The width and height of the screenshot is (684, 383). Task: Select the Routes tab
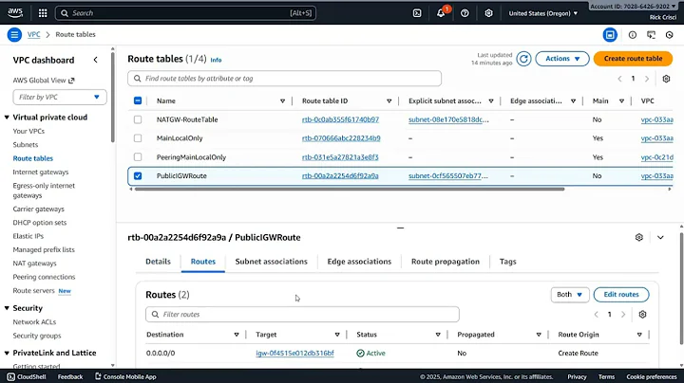click(x=203, y=262)
